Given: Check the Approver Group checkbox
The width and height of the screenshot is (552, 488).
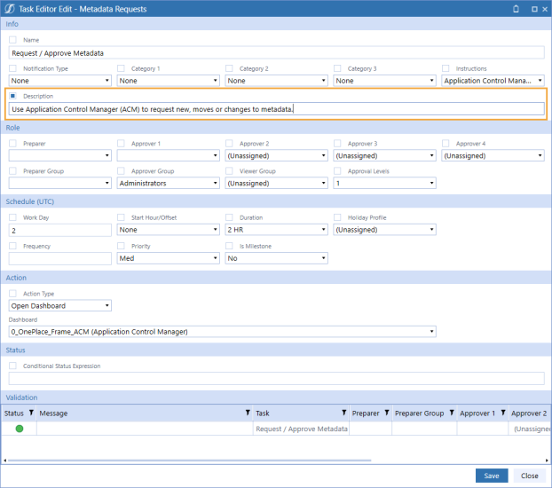Looking at the screenshot, I should [x=121, y=170].
